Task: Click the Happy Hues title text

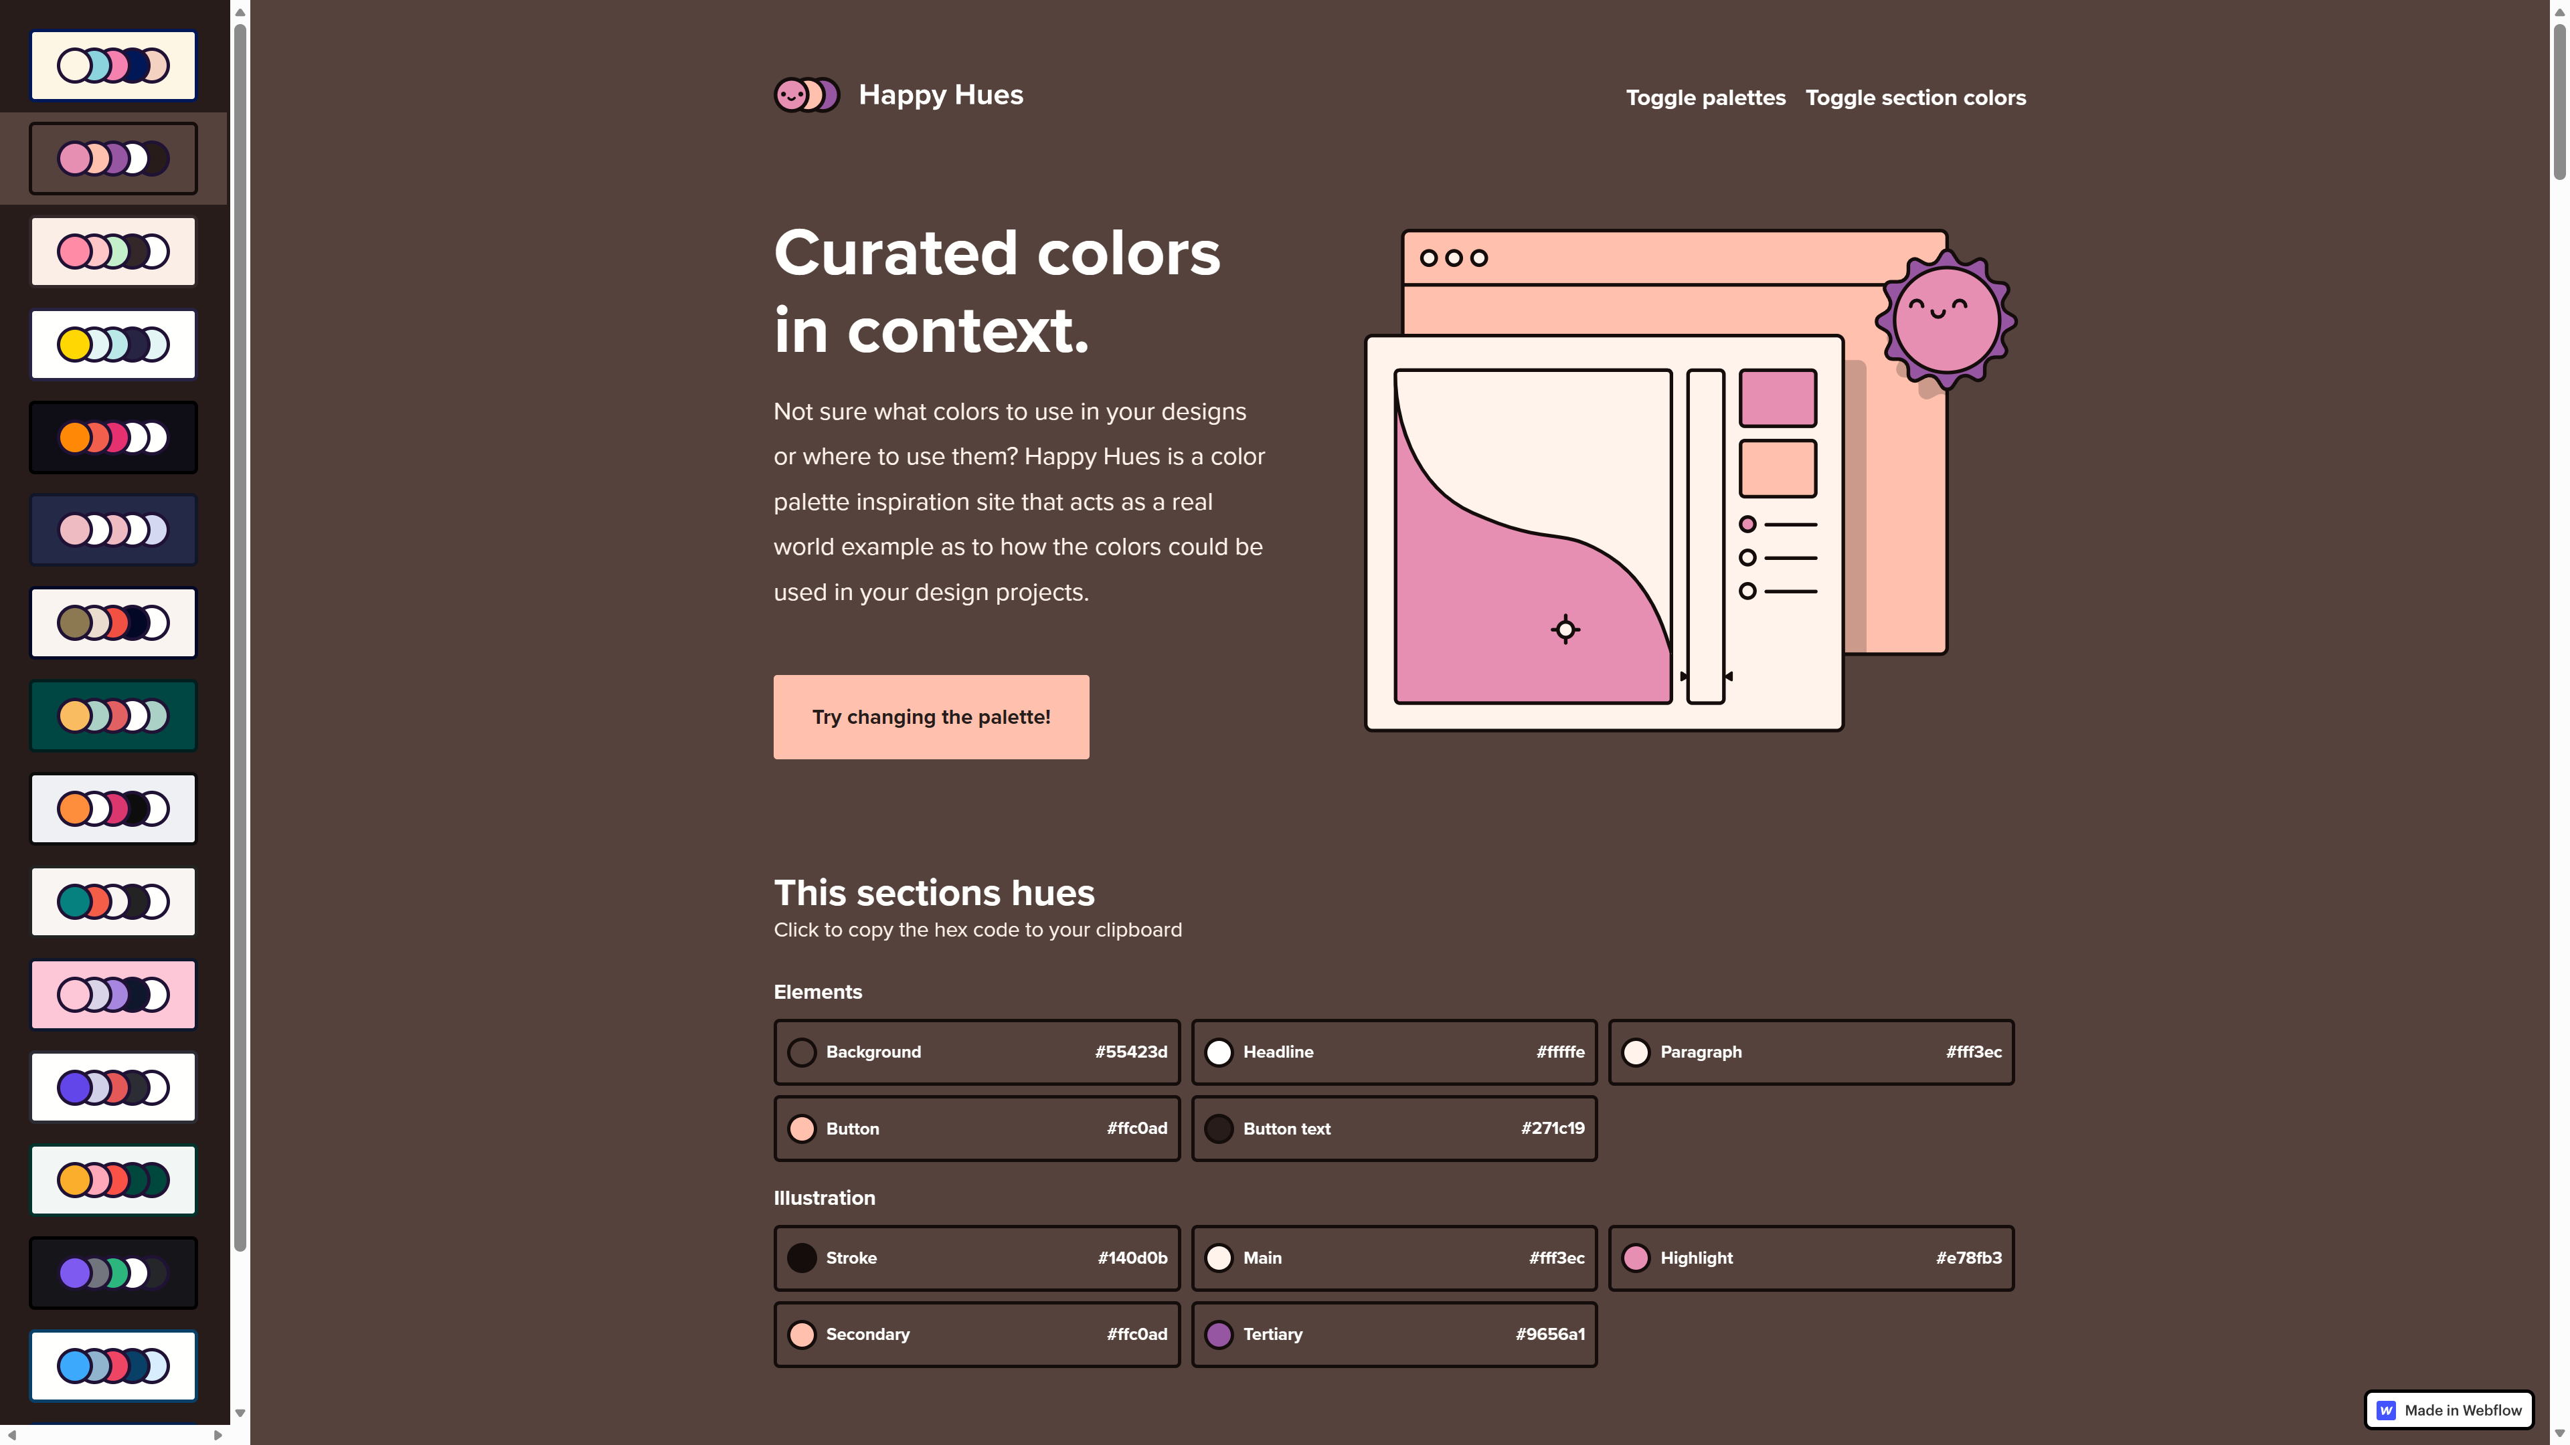Action: (x=940, y=95)
